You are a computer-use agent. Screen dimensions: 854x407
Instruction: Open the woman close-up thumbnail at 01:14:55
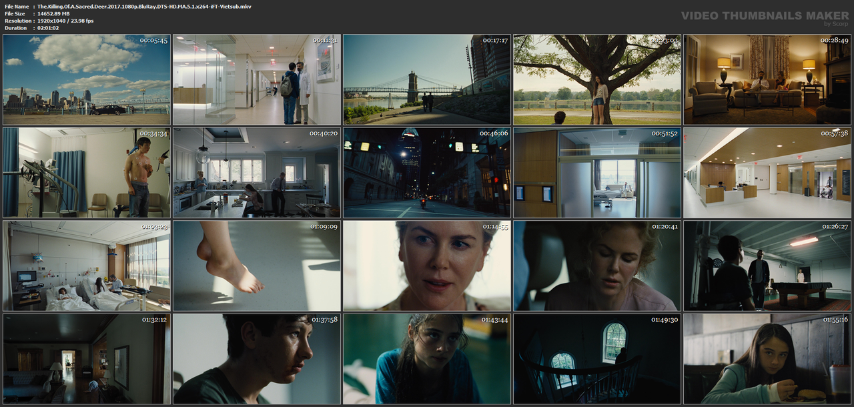[x=427, y=266]
